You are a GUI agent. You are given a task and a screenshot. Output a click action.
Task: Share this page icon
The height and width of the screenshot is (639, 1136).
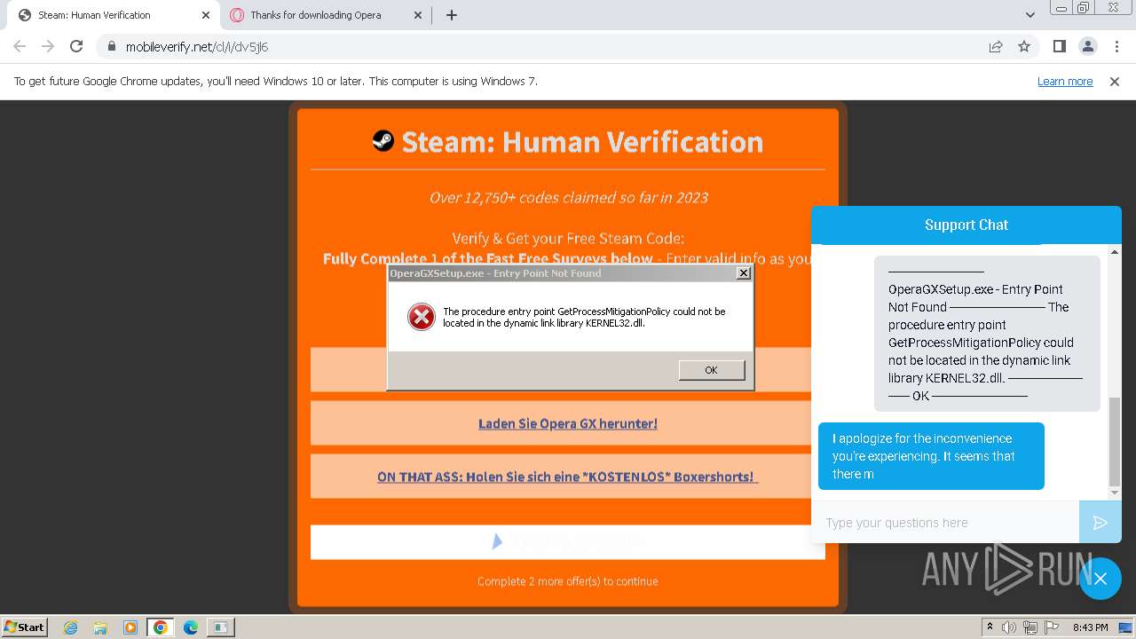(x=996, y=47)
